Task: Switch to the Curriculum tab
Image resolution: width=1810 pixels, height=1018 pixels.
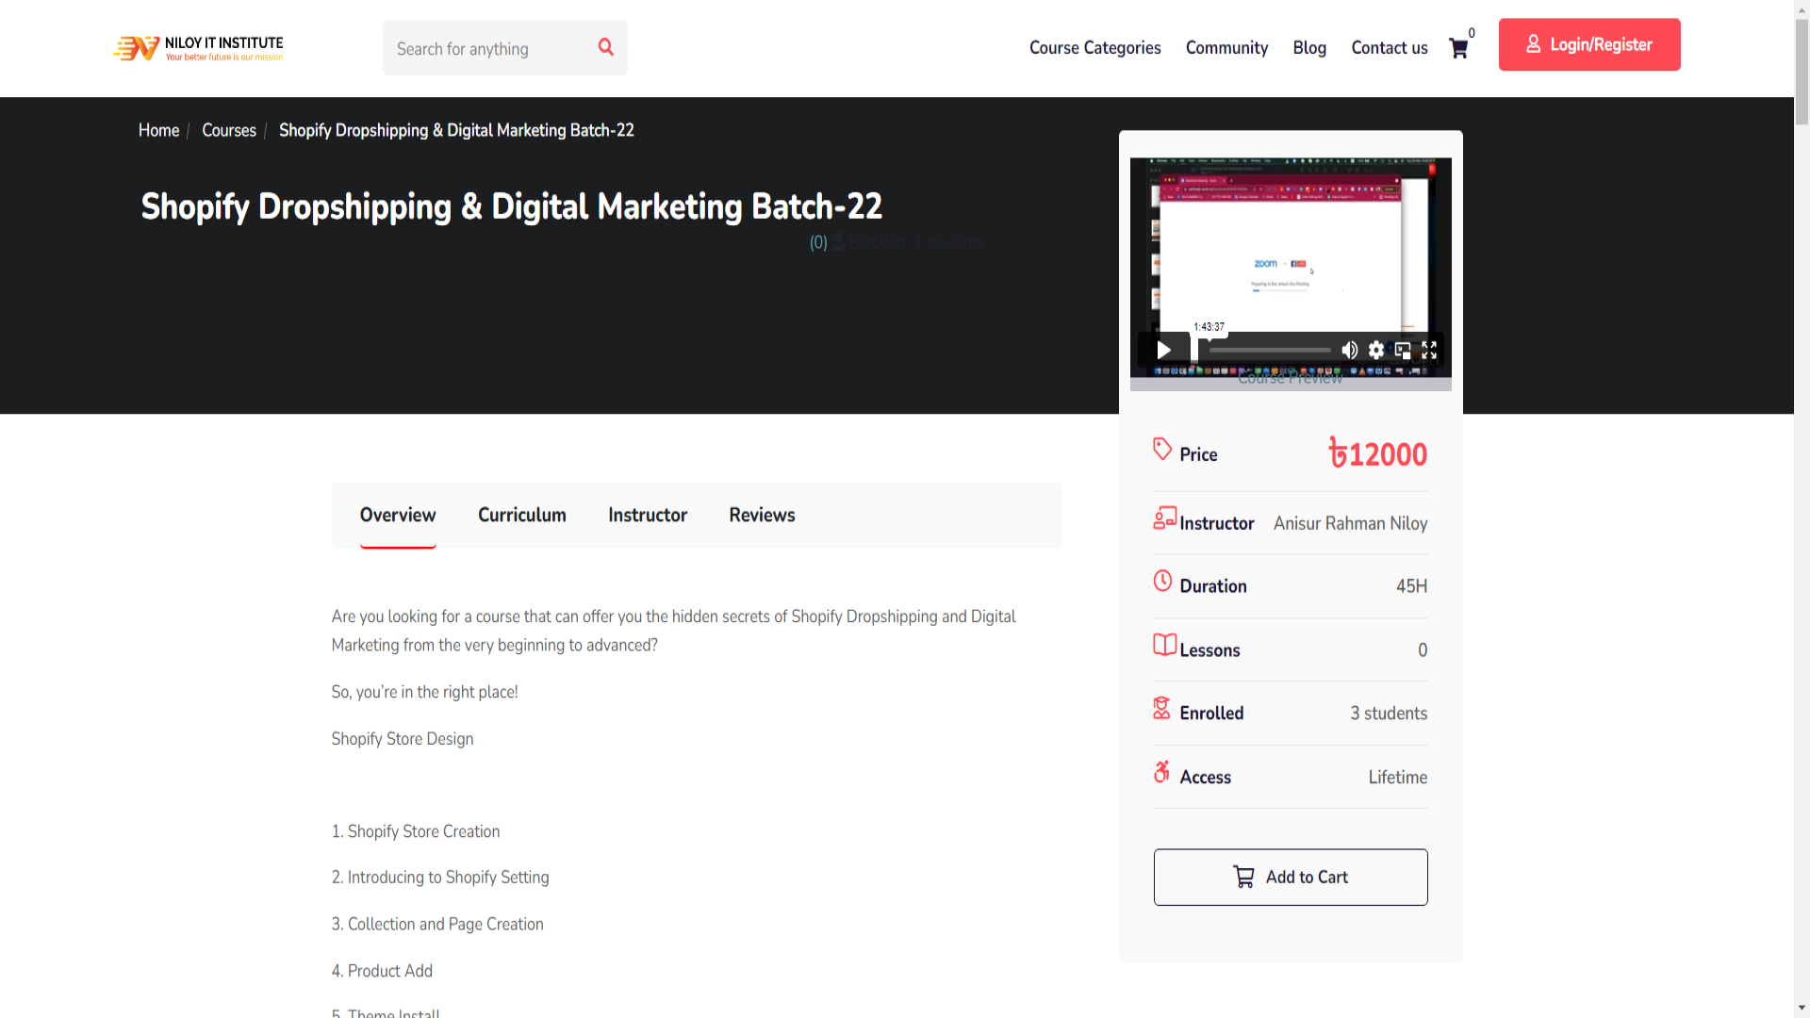Action: click(x=521, y=515)
